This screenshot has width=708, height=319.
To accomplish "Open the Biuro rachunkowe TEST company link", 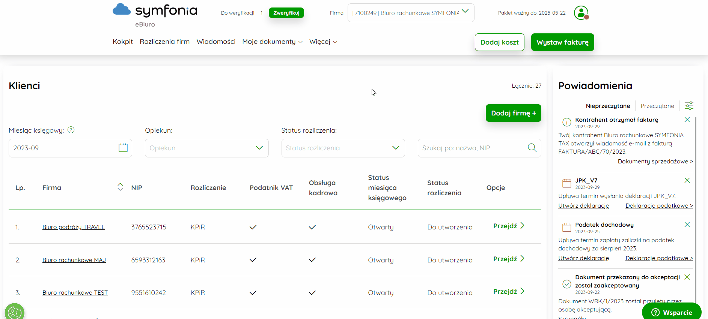I will pos(75,293).
